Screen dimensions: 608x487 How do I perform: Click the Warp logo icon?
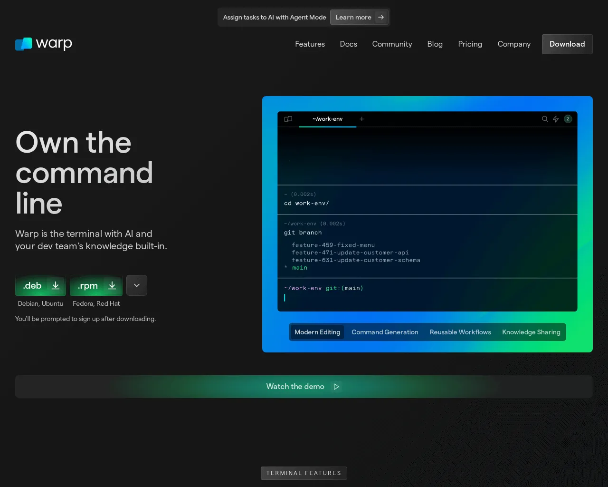point(24,44)
